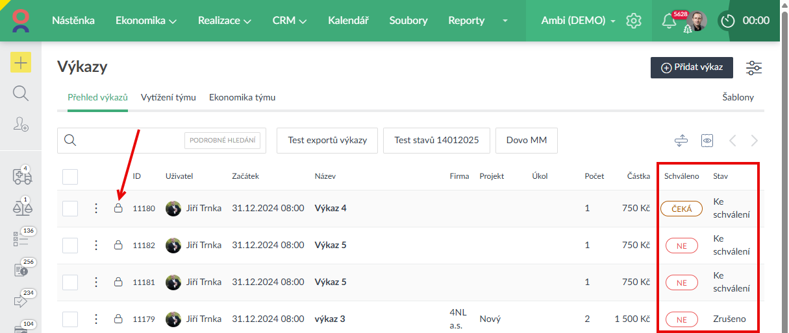
Task: Start the timer stopwatch icon
Action: point(728,21)
